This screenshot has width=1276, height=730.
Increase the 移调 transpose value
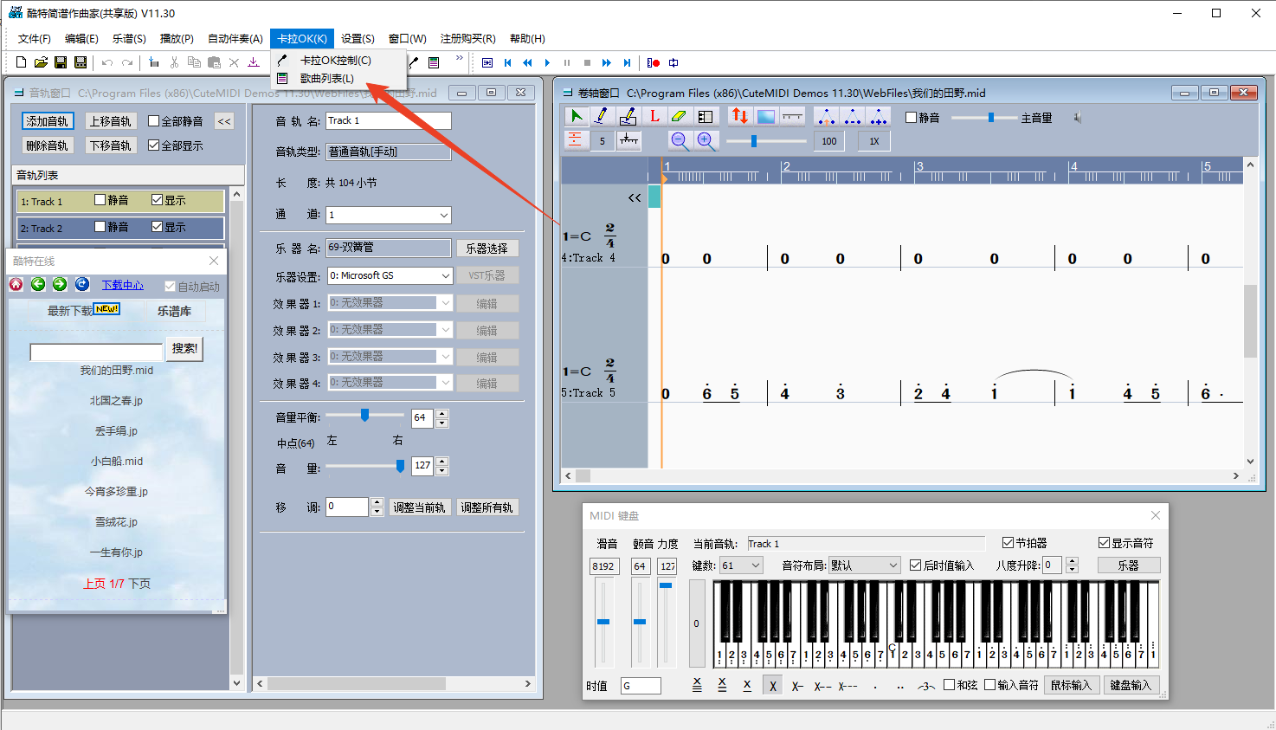377,502
